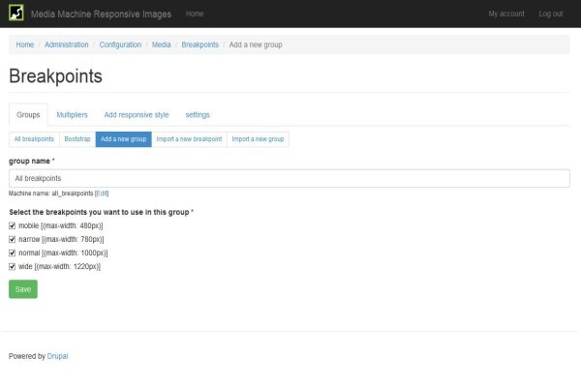Navigate to Media breadcrumb
The width and height of the screenshot is (581, 387).
coord(161,45)
